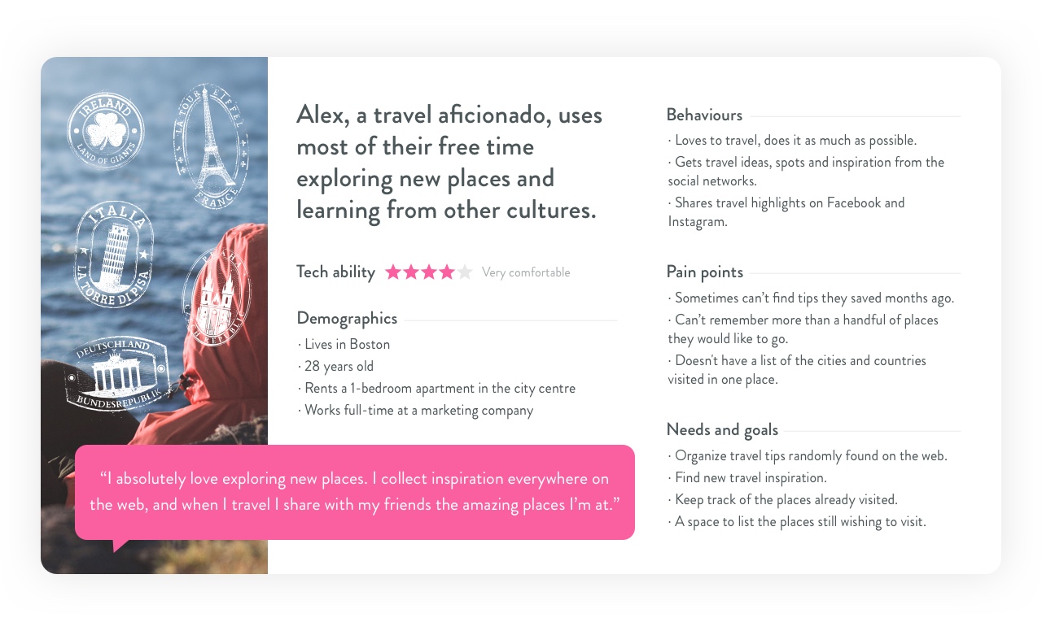The height and width of the screenshot is (631, 1042).
Task: Select the Lives in Boston bullet
Action: [x=344, y=345]
